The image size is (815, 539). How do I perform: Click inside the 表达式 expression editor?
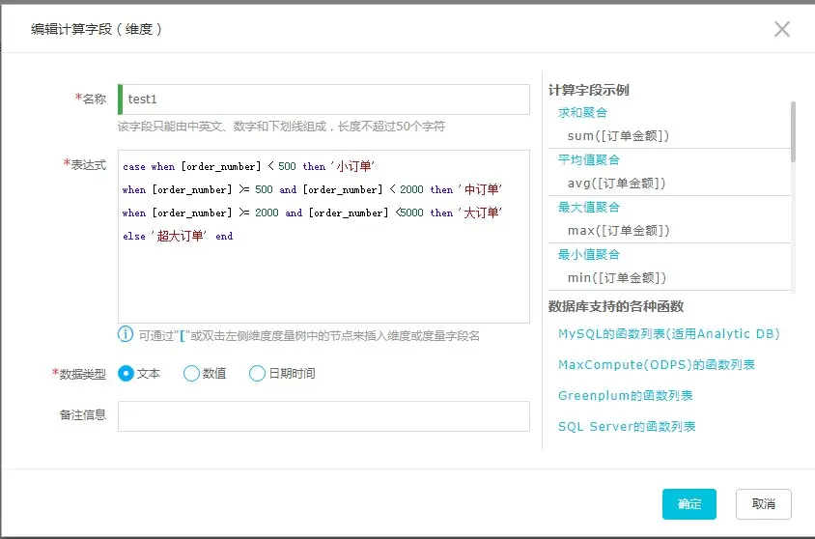323,237
